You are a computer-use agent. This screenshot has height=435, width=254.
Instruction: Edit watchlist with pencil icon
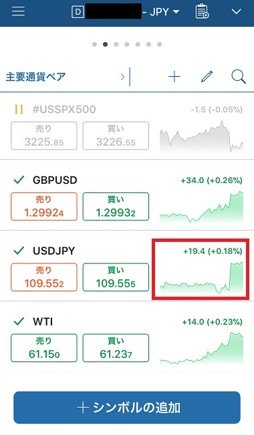[x=207, y=77]
